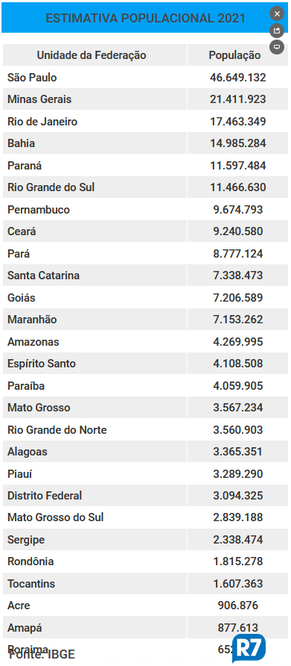Click the Fonte: IBGE source text
Viewport: 291px width, 666px height.
point(42,654)
